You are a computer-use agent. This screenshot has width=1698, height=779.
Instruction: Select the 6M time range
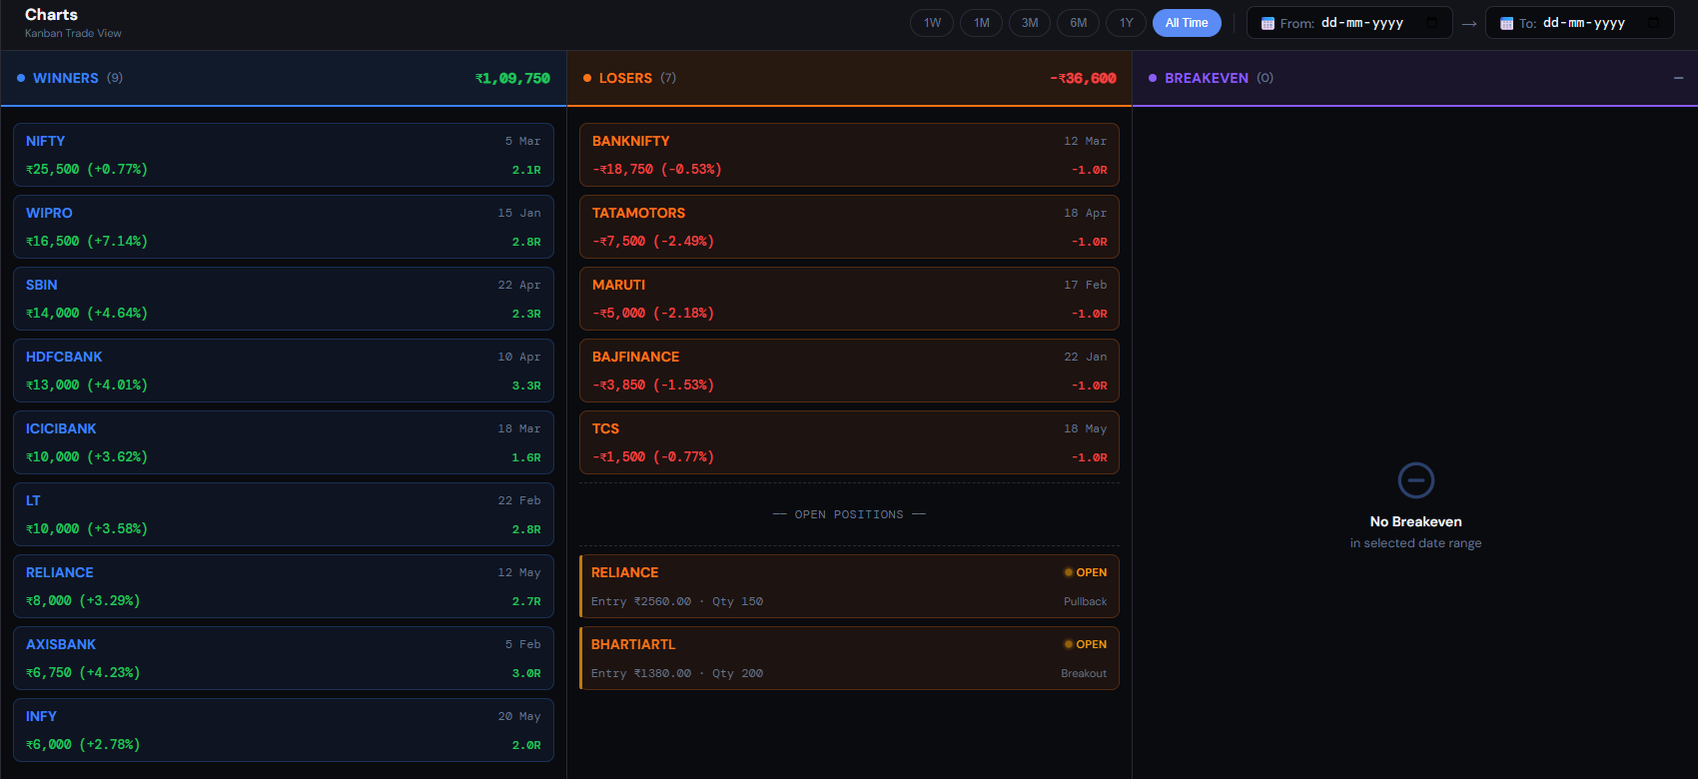click(1079, 23)
